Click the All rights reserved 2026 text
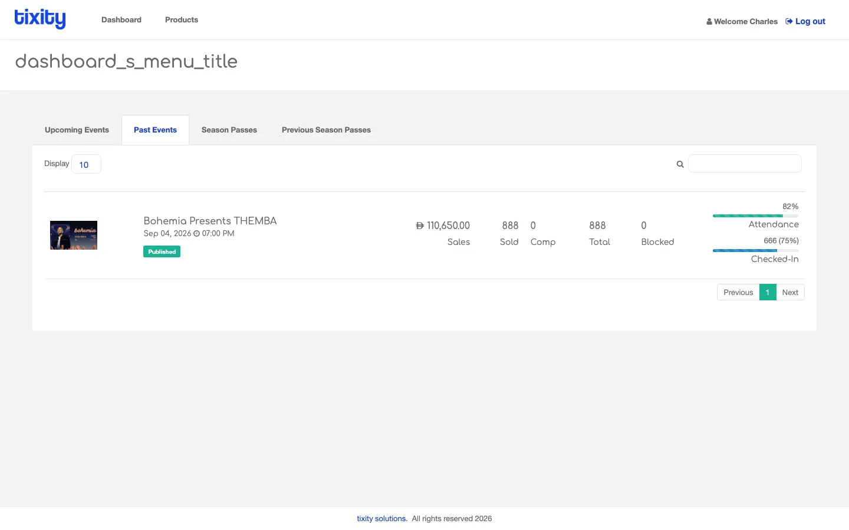 click(x=452, y=519)
